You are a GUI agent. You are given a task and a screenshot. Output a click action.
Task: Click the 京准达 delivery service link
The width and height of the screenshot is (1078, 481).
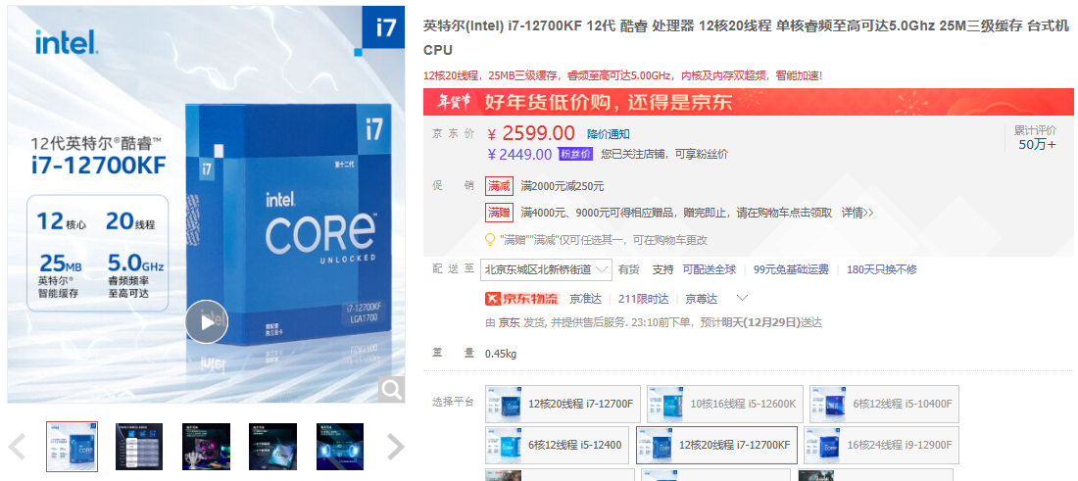[586, 298]
